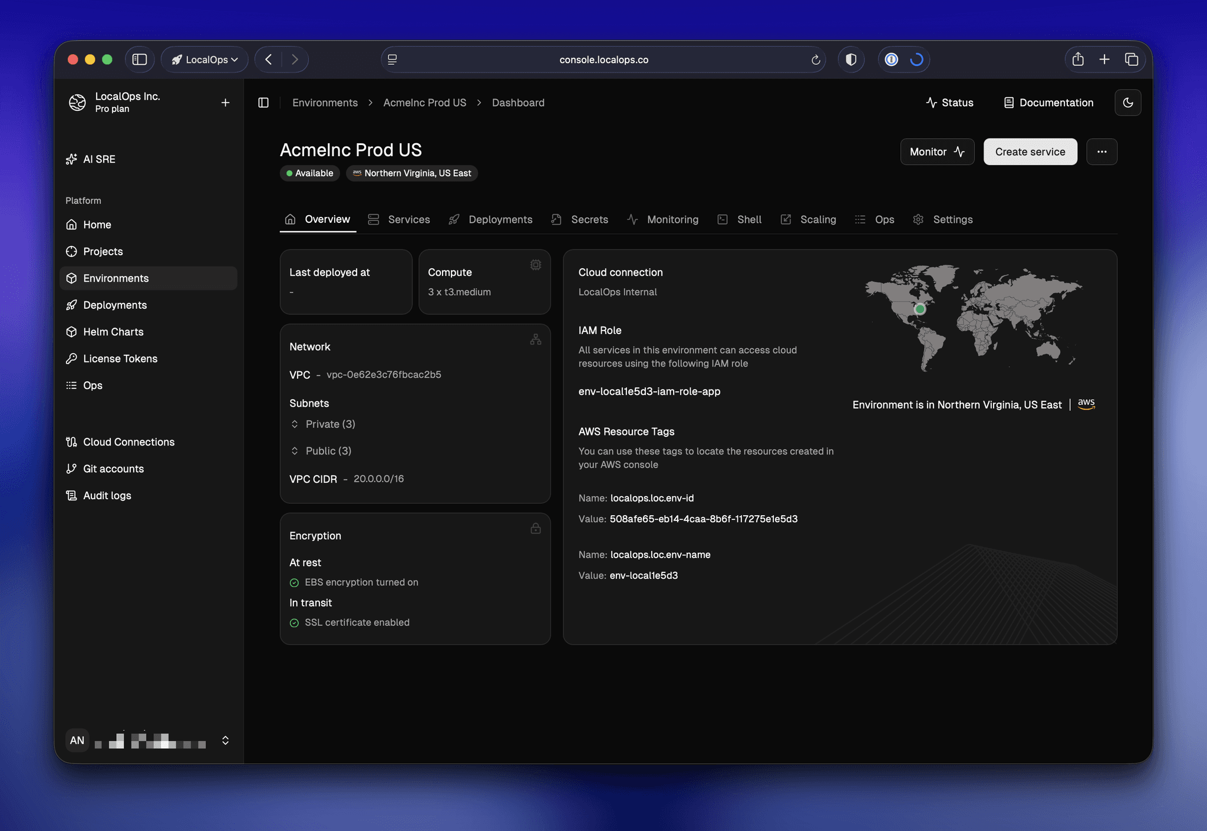1207x831 pixels.
Task: Toggle the Safari sidebar button
Action: click(140, 60)
